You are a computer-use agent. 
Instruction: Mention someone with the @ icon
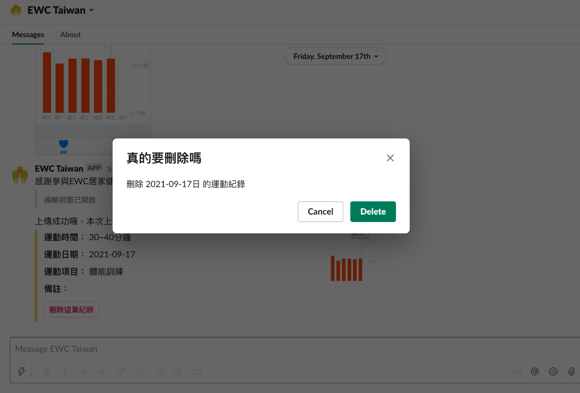coord(535,372)
